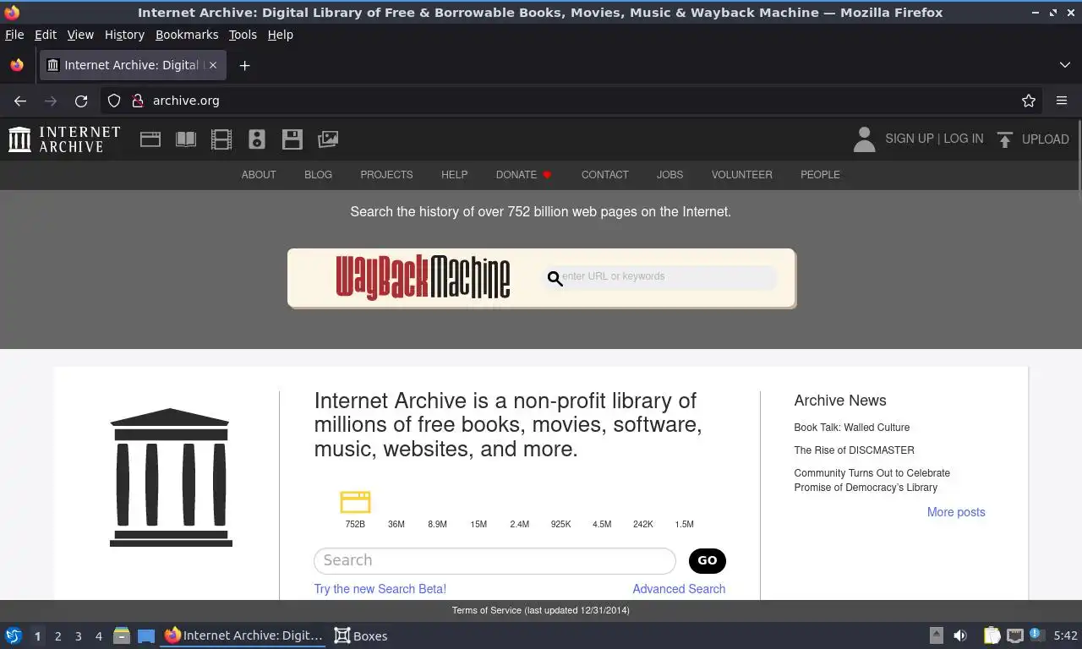
Task: Open the Tools menu
Action: click(x=243, y=35)
